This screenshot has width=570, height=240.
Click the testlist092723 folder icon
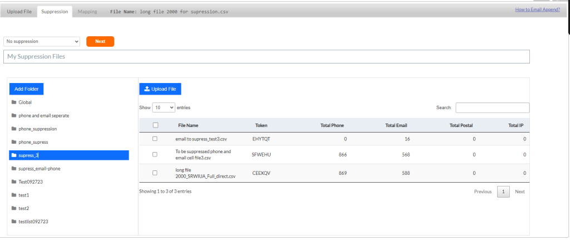pos(13,222)
